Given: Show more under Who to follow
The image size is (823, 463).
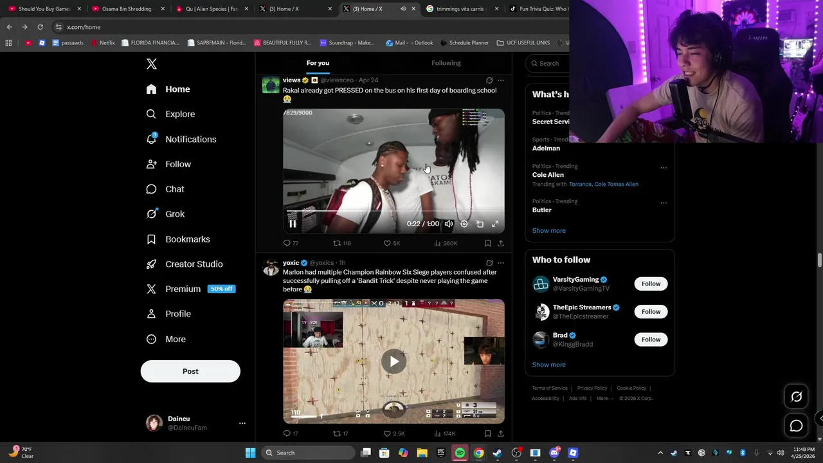Looking at the screenshot, I should pyautogui.click(x=548, y=365).
